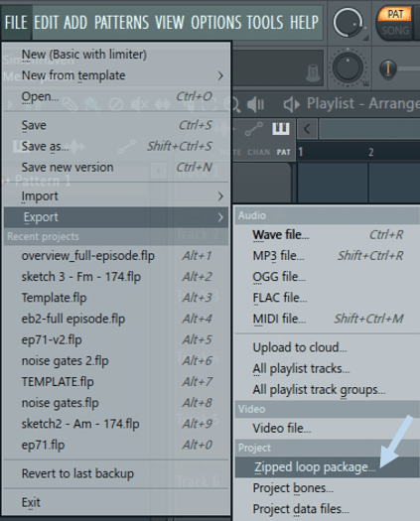Click the note-link icon above CHAN
Viewport: 420px width, 521px height.
click(254, 129)
